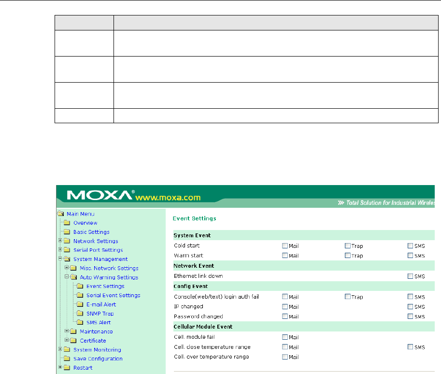
Task: Click the Overview folder icon
Action: 67,223
